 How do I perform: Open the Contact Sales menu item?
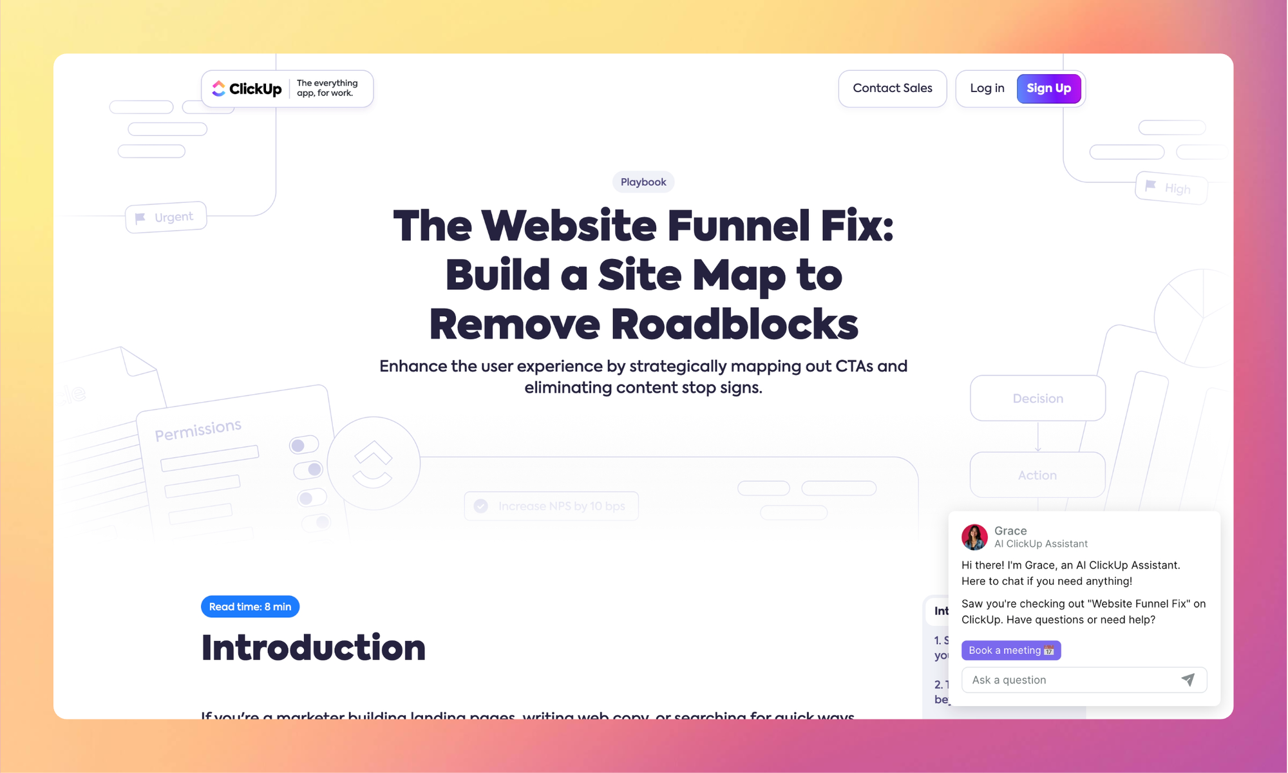[893, 88]
